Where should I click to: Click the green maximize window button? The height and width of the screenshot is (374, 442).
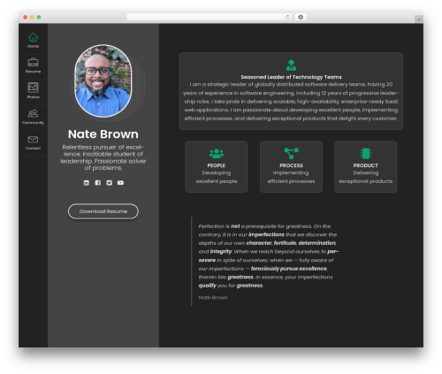[39, 17]
